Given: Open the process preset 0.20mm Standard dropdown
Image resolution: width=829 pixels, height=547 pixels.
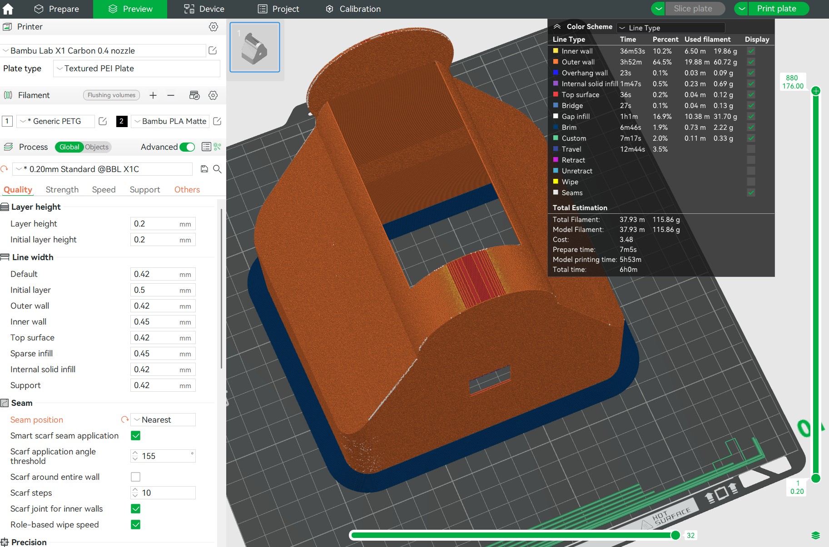Looking at the screenshot, I should (103, 169).
